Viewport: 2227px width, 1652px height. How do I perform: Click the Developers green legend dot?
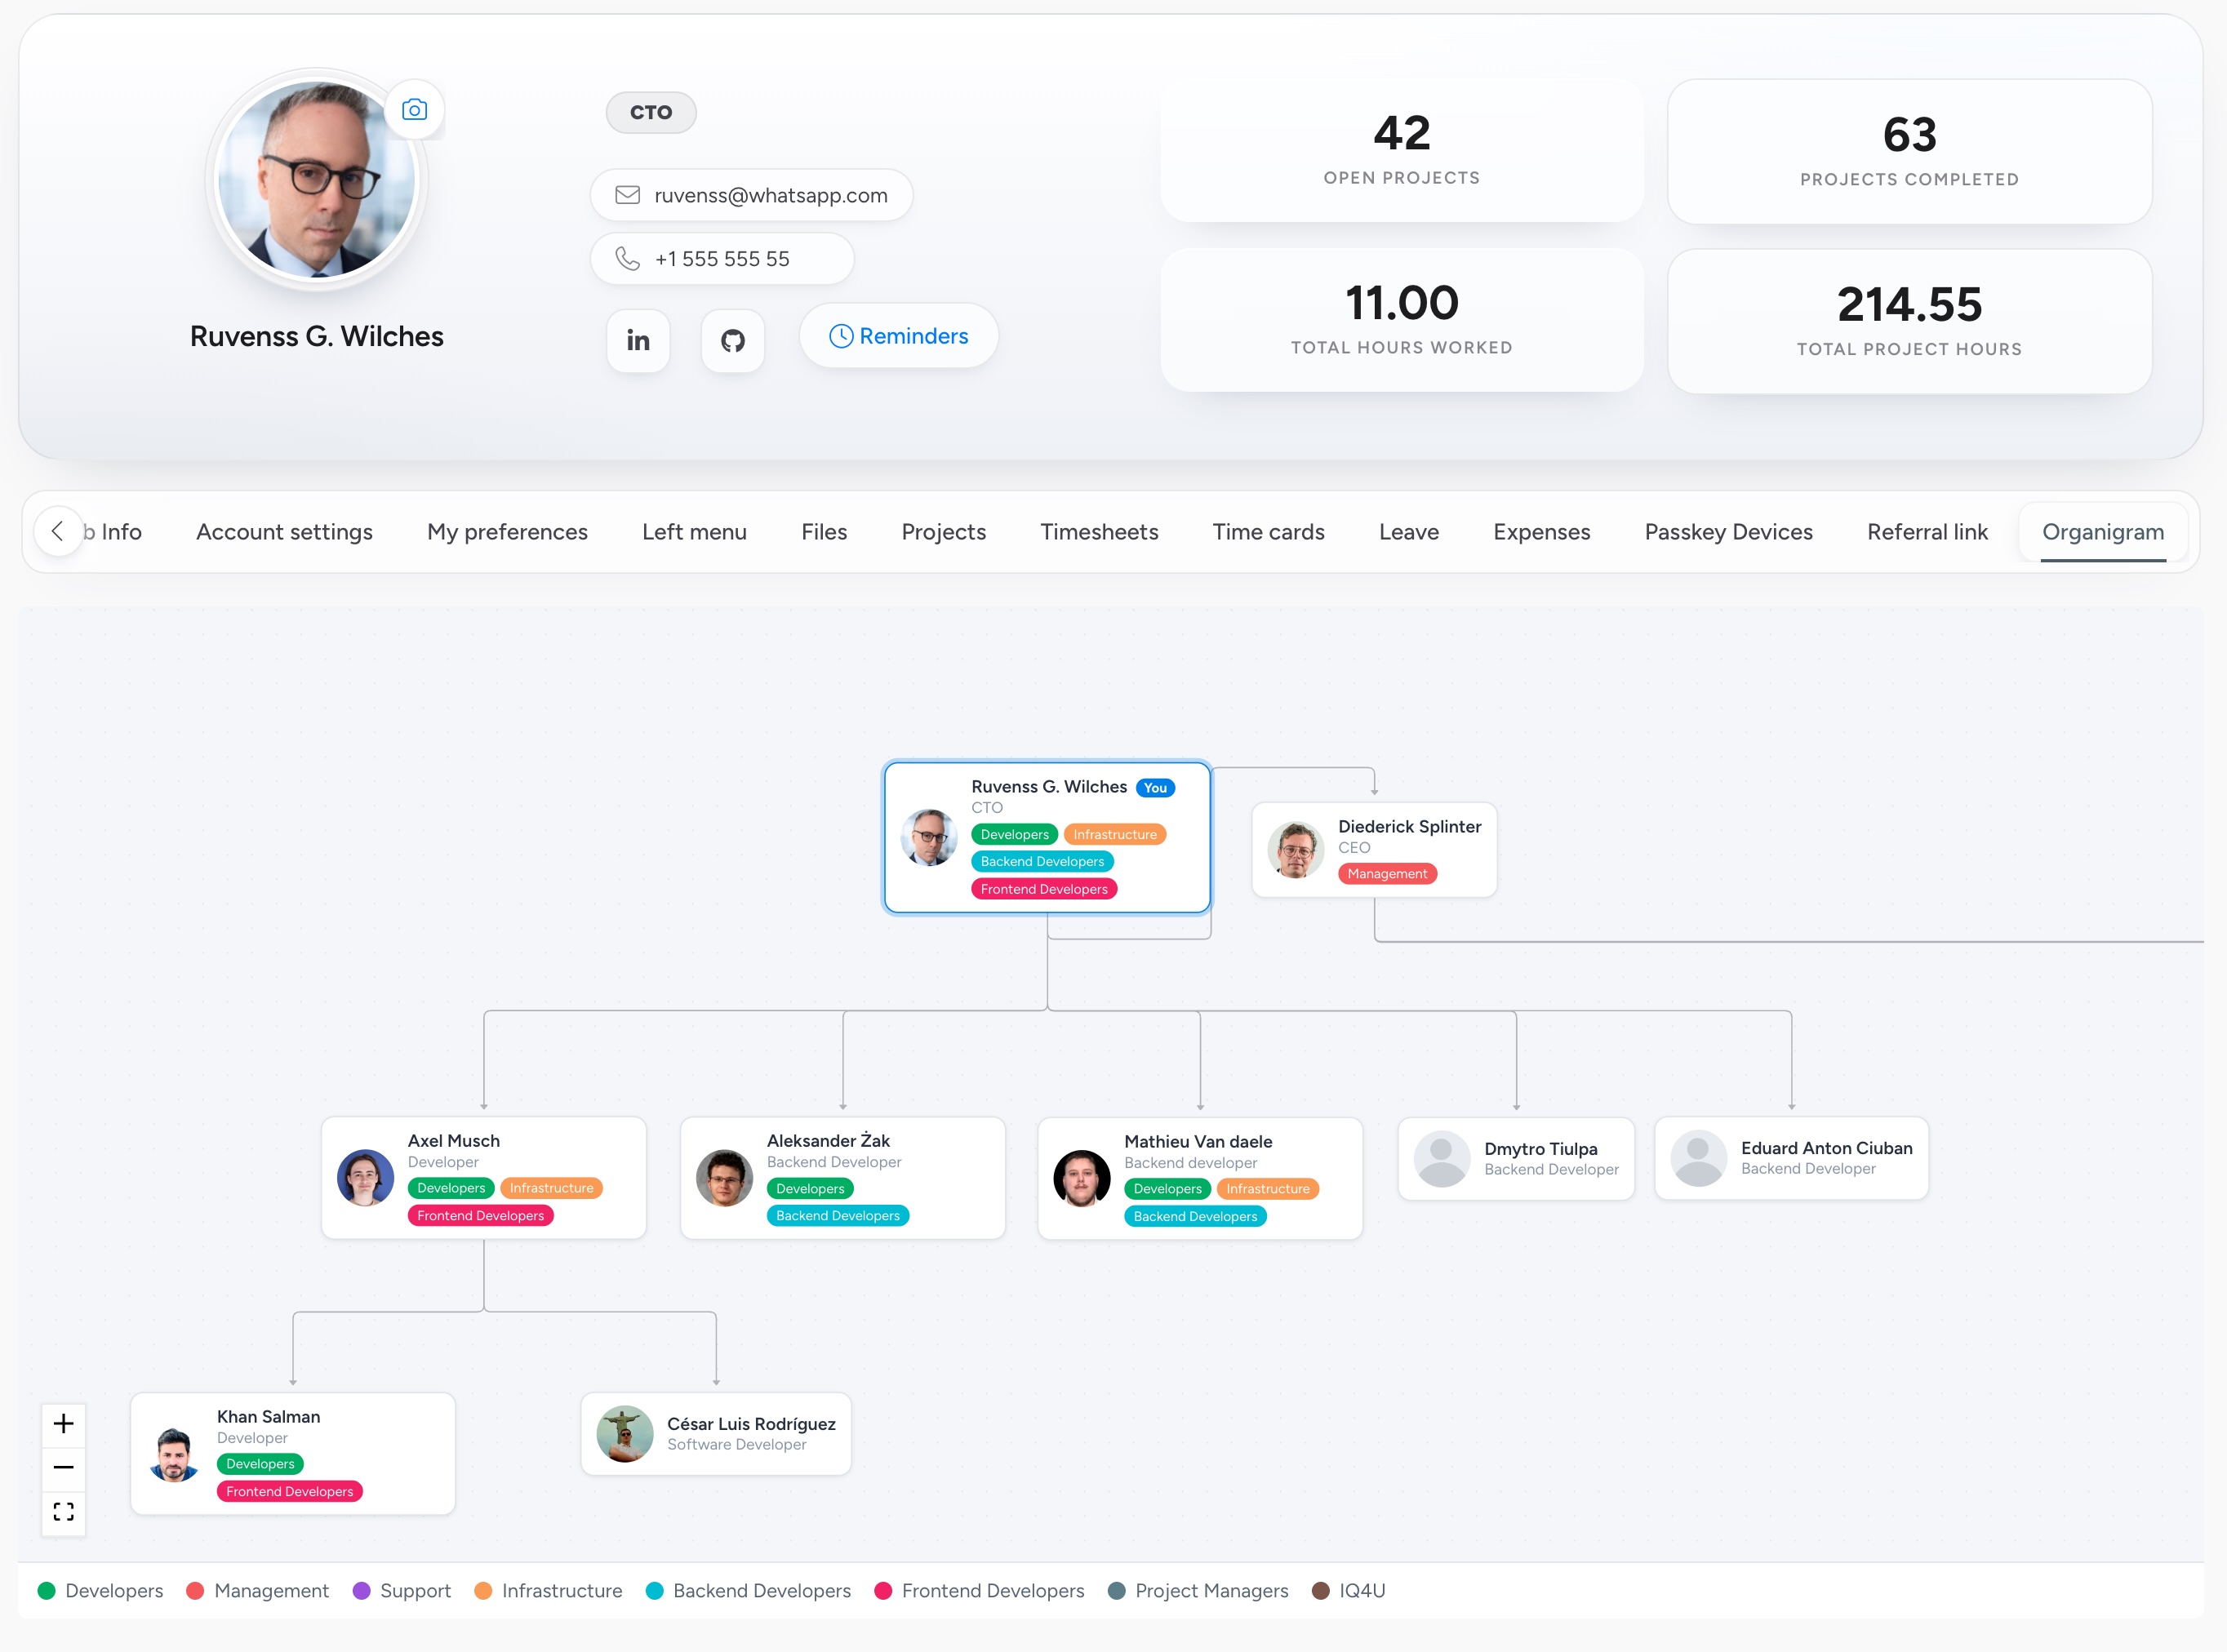pos(47,1591)
